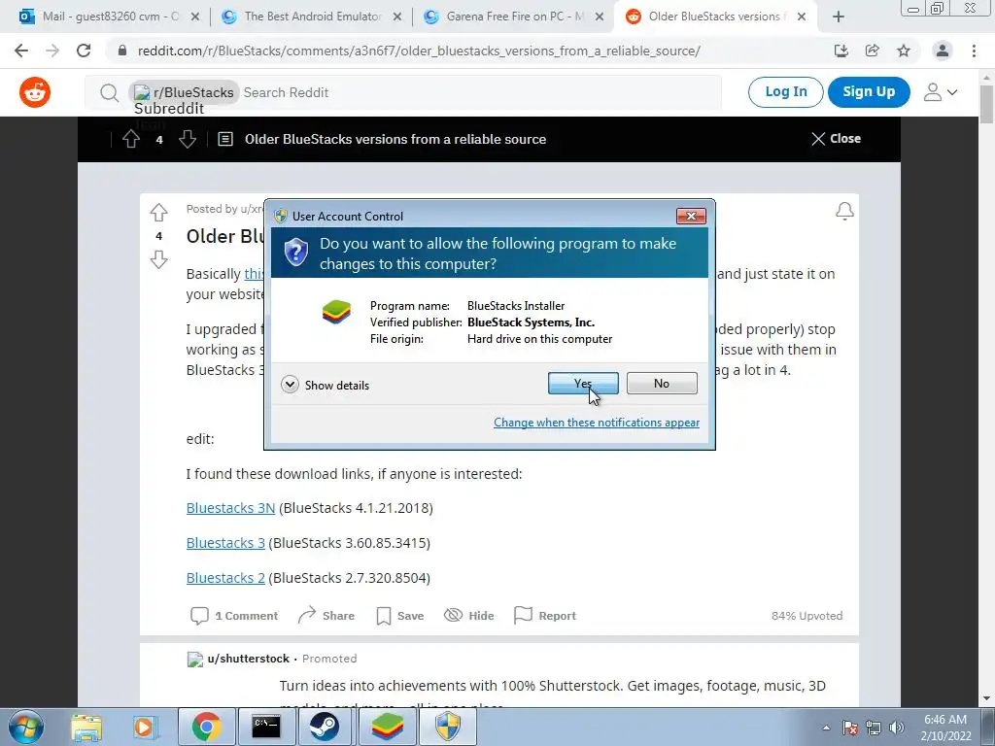Click the Log In button
This screenshot has width=995, height=746.
[x=785, y=92]
